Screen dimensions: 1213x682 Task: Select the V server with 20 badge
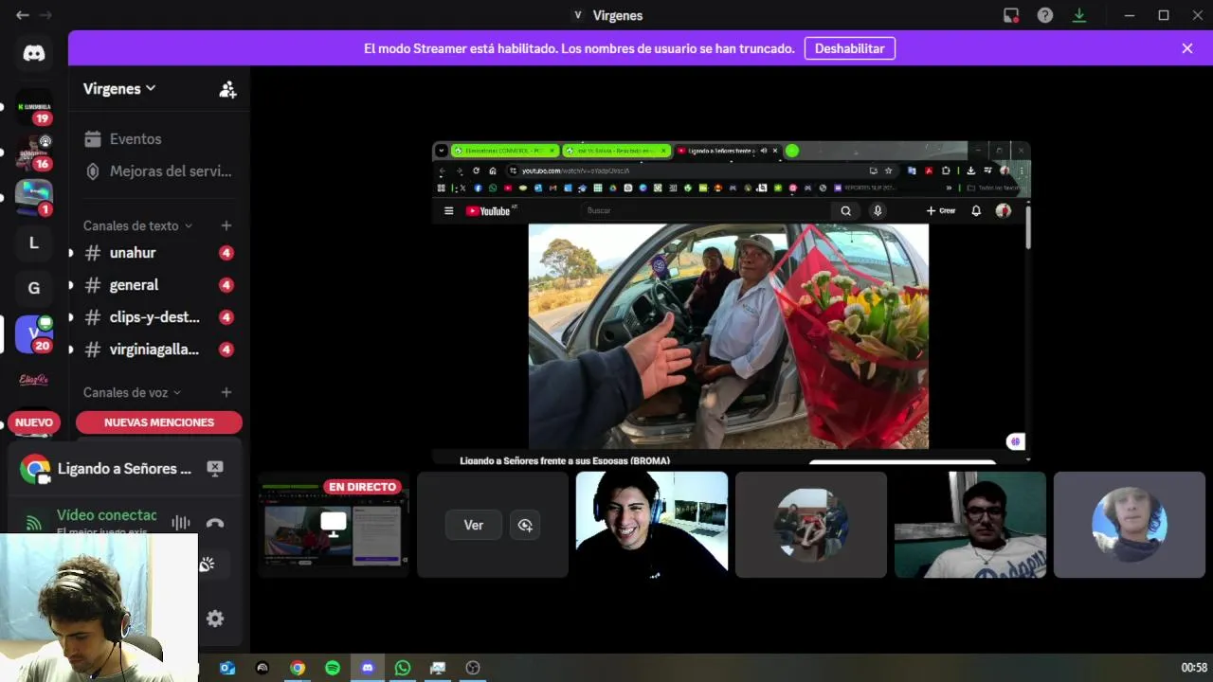click(34, 334)
